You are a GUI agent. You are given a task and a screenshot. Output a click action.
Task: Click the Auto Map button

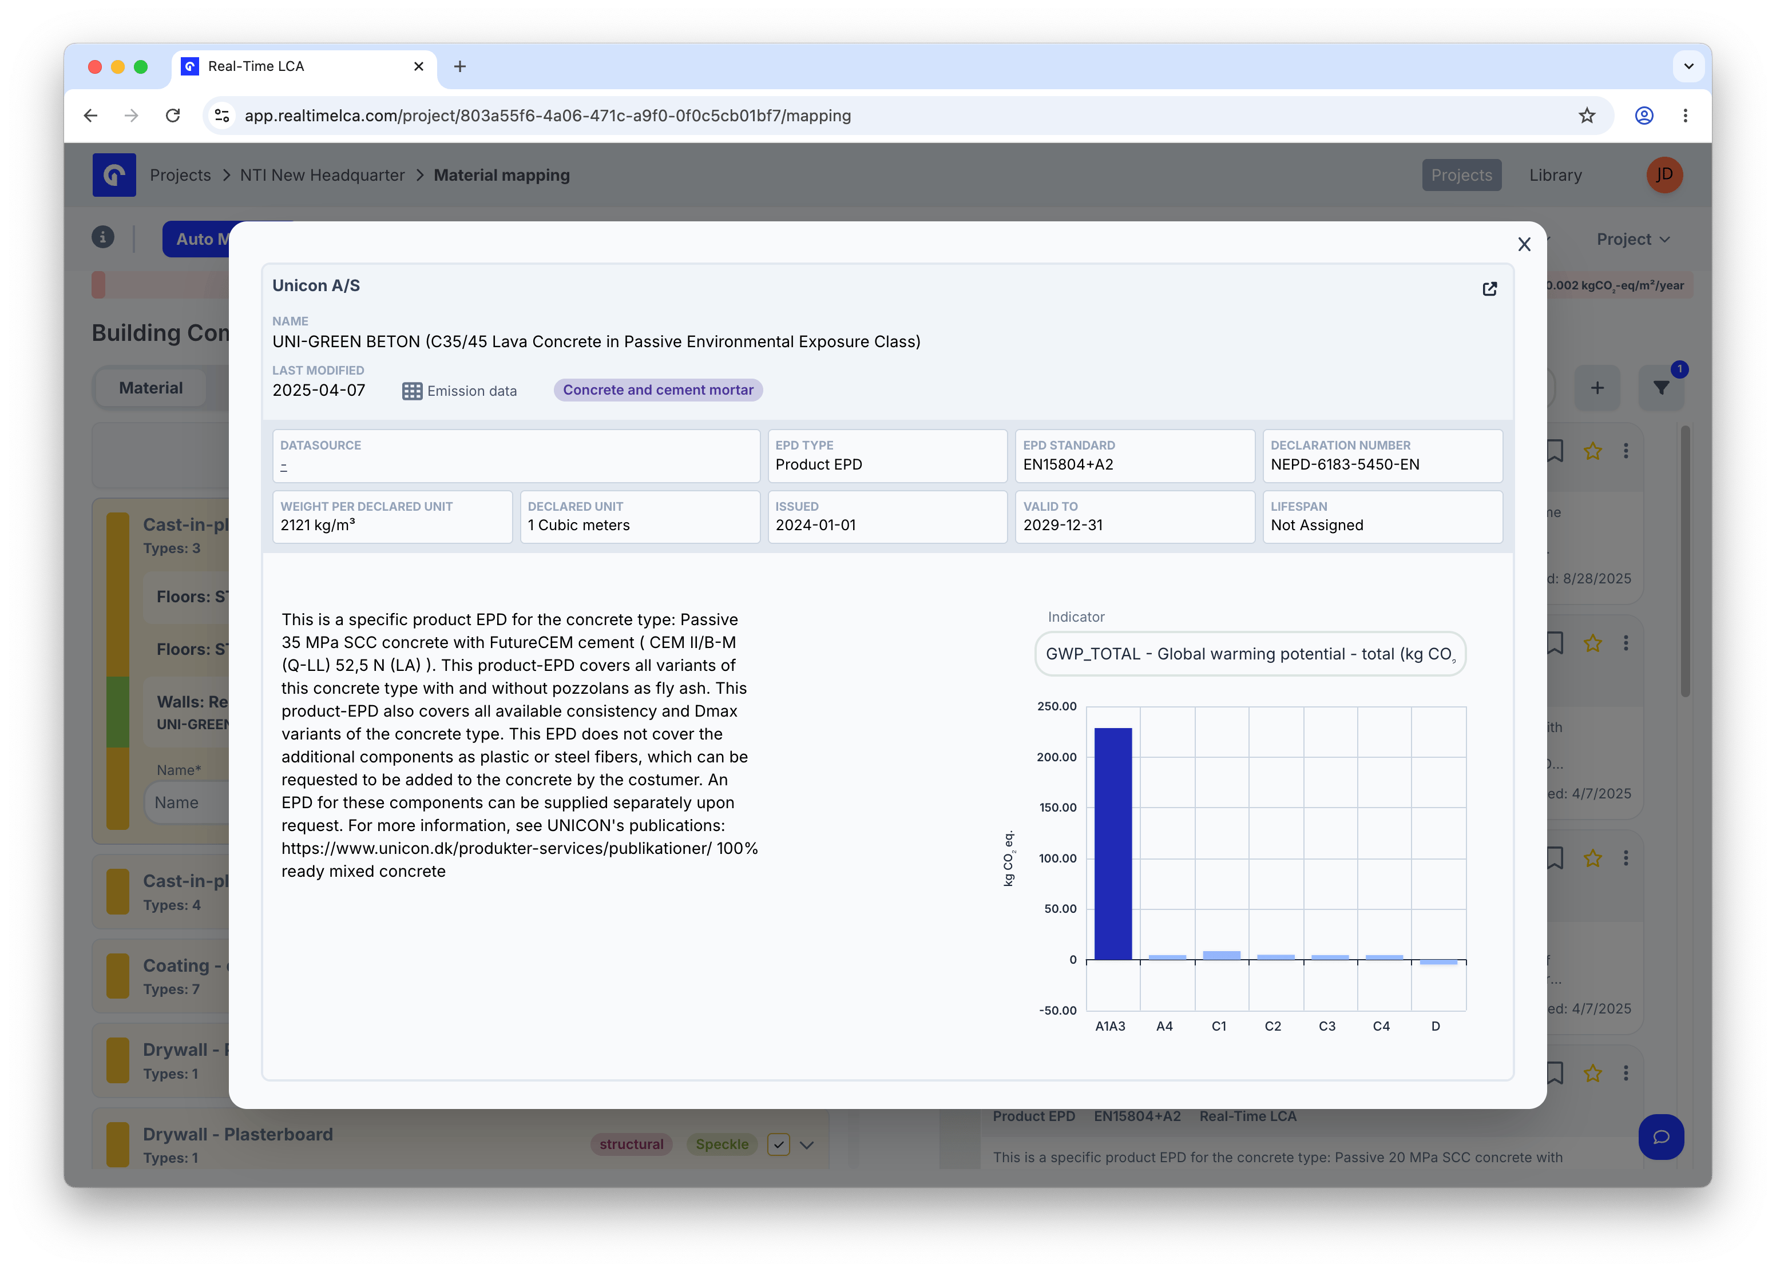point(197,238)
